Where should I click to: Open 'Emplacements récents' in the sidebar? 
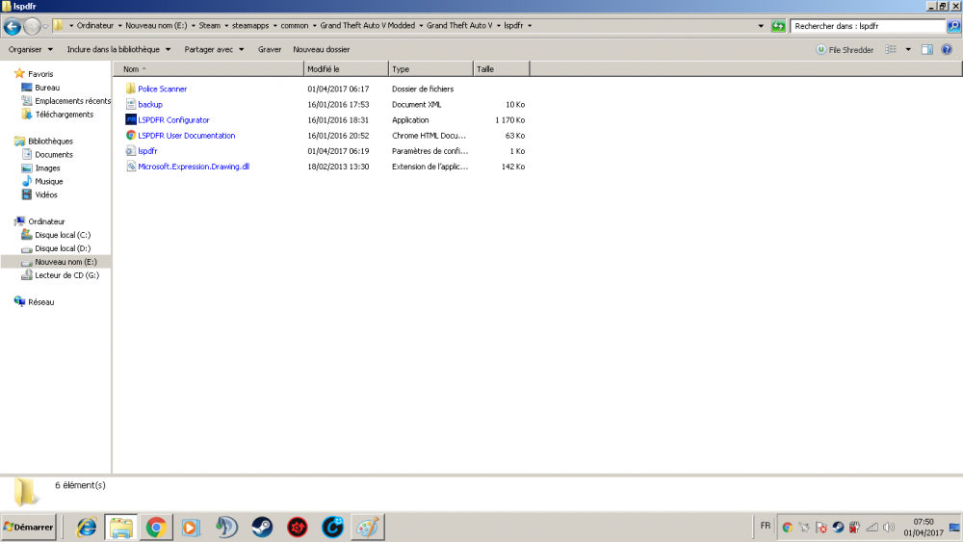coord(72,101)
